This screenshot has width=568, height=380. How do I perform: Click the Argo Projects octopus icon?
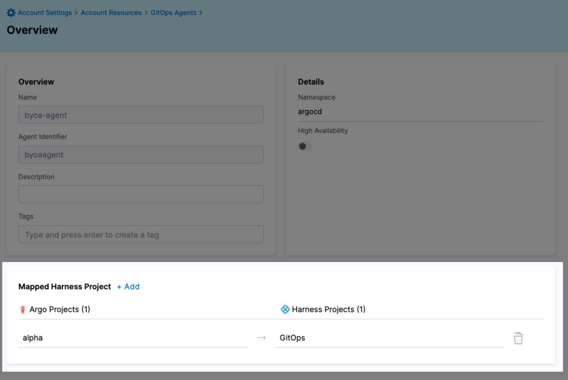coord(23,309)
